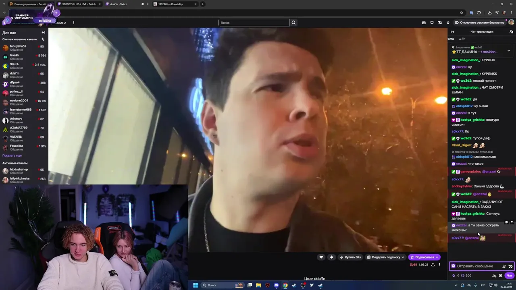This screenshot has width=516, height=290.
Task: Open 'Подписаться' subscribe dropdown
Action: (424, 257)
